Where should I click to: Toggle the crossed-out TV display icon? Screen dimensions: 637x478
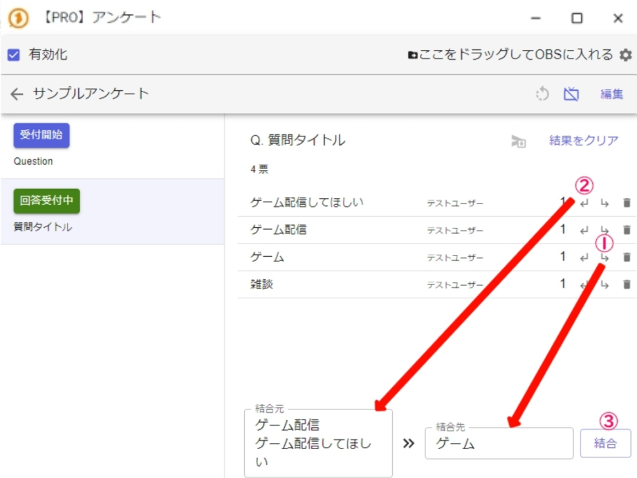pyautogui.click(x=571, y=94)
